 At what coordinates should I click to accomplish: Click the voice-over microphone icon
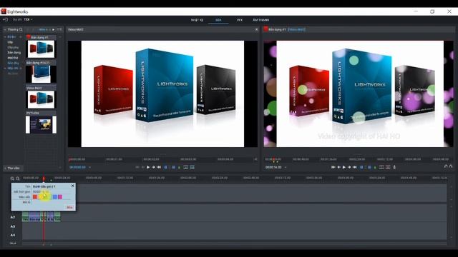coord(394,167)
